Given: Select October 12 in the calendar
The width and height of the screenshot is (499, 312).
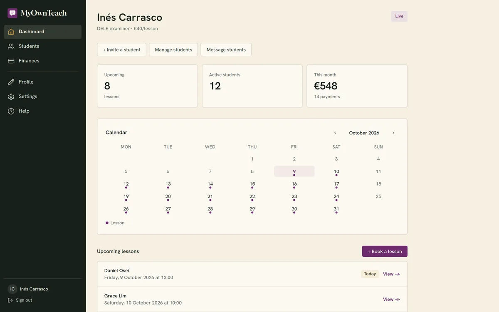Looking at the screenshot, I should (x=126, y=184).
